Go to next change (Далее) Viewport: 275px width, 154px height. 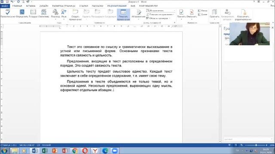[x=202, y=15]
